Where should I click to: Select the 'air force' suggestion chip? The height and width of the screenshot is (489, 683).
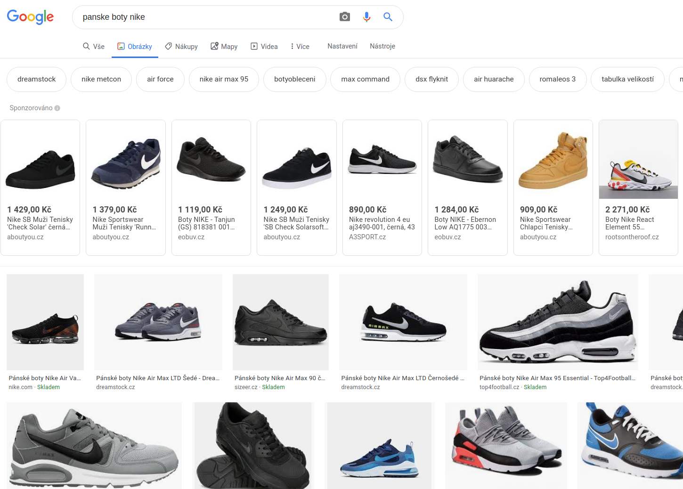pos(160,79)
